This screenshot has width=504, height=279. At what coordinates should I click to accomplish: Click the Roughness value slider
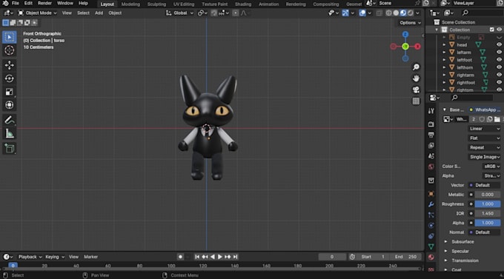(x=488, y=204)
